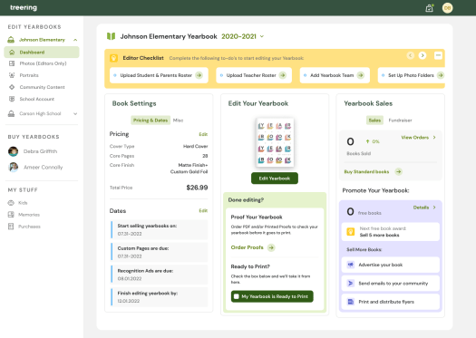Edit the Pricing section
This screenshot has width=476, height=338.
[203, 134]
